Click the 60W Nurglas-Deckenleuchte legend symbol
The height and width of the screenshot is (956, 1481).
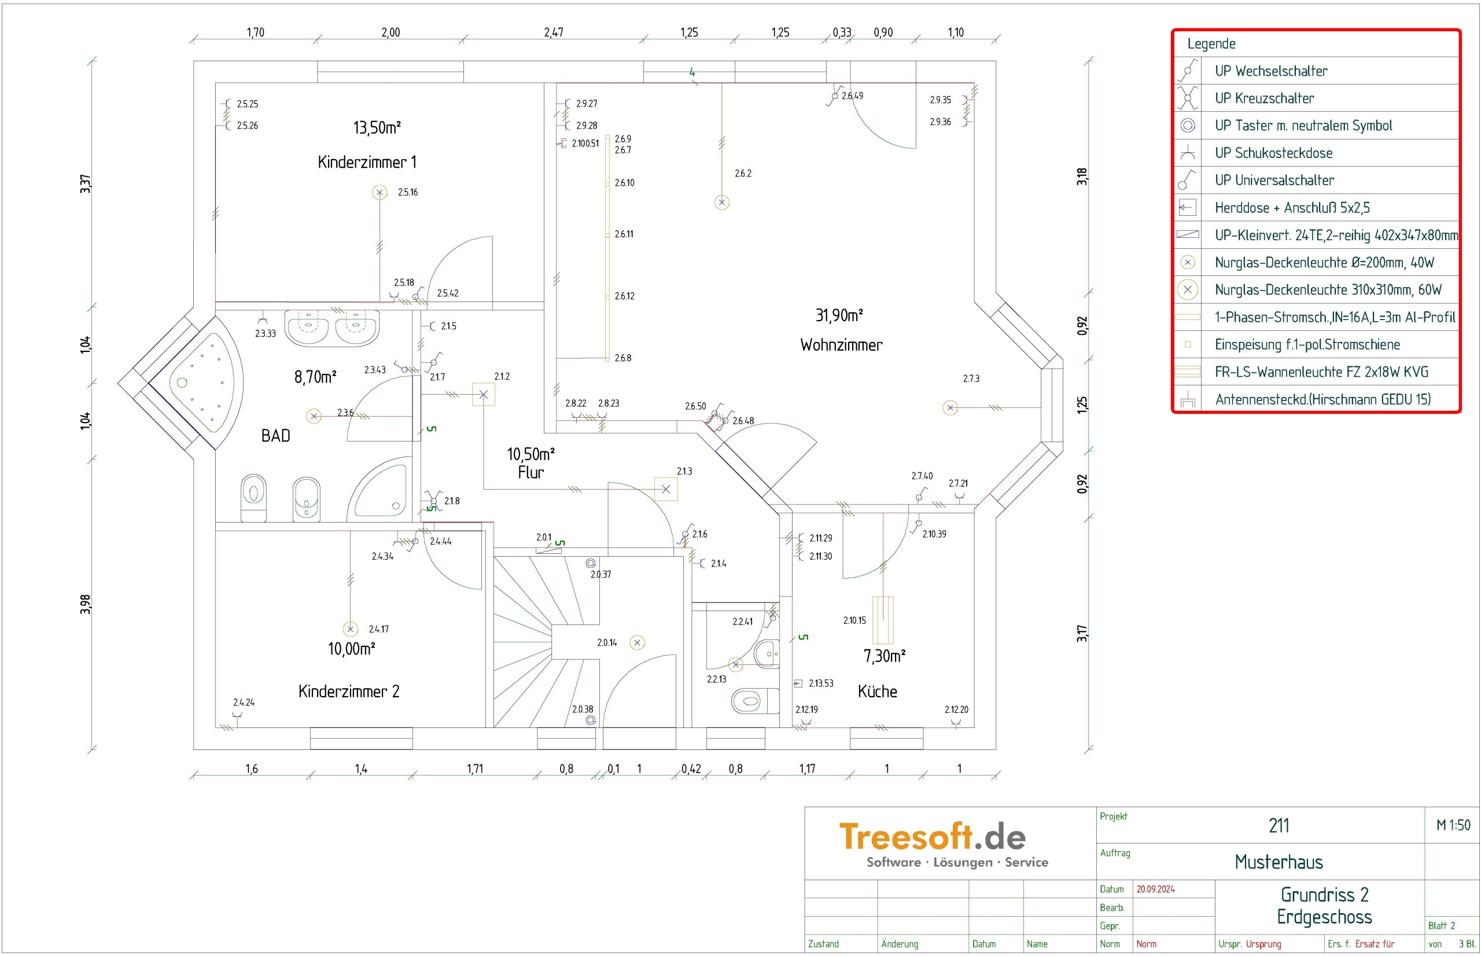(1187, 289)
